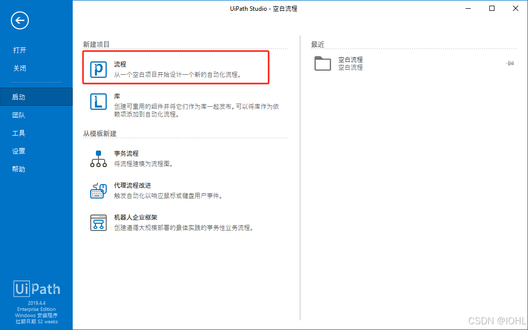This screenshot has width=528, height=330.
Task: Close the UiPath Studio window
Action: pos(516,8)
